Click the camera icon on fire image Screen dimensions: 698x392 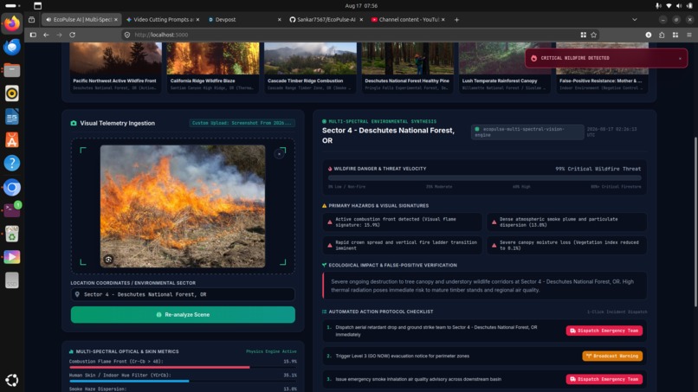pos(108,260)
